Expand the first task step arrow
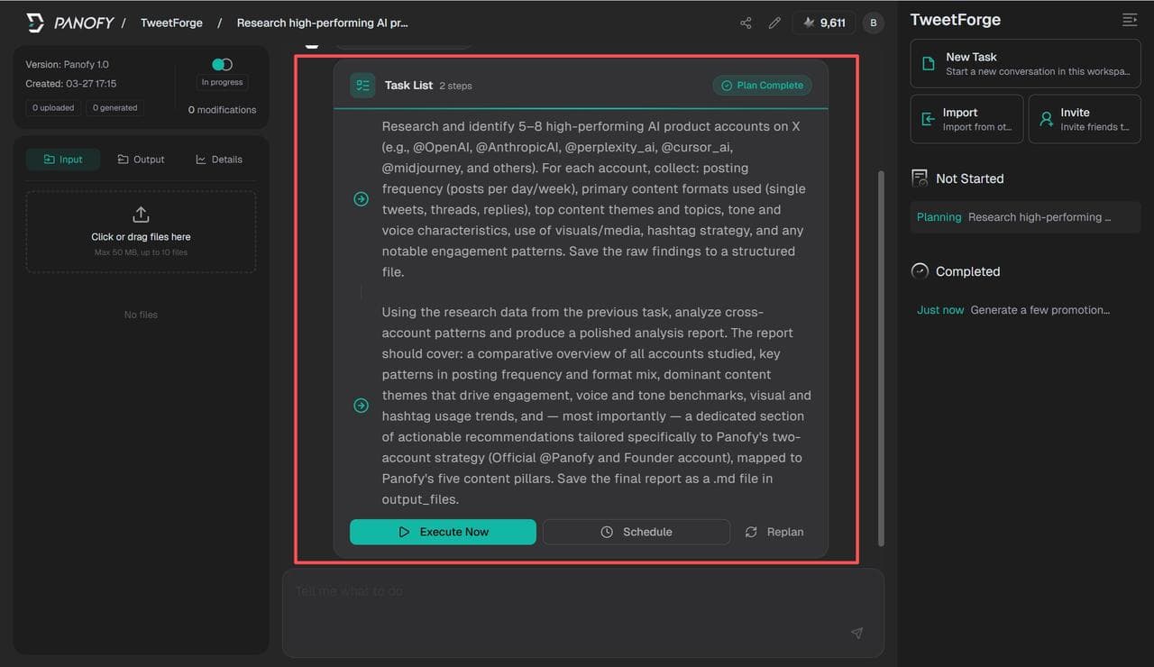The image size is (1154, 667). pos(361,199)
